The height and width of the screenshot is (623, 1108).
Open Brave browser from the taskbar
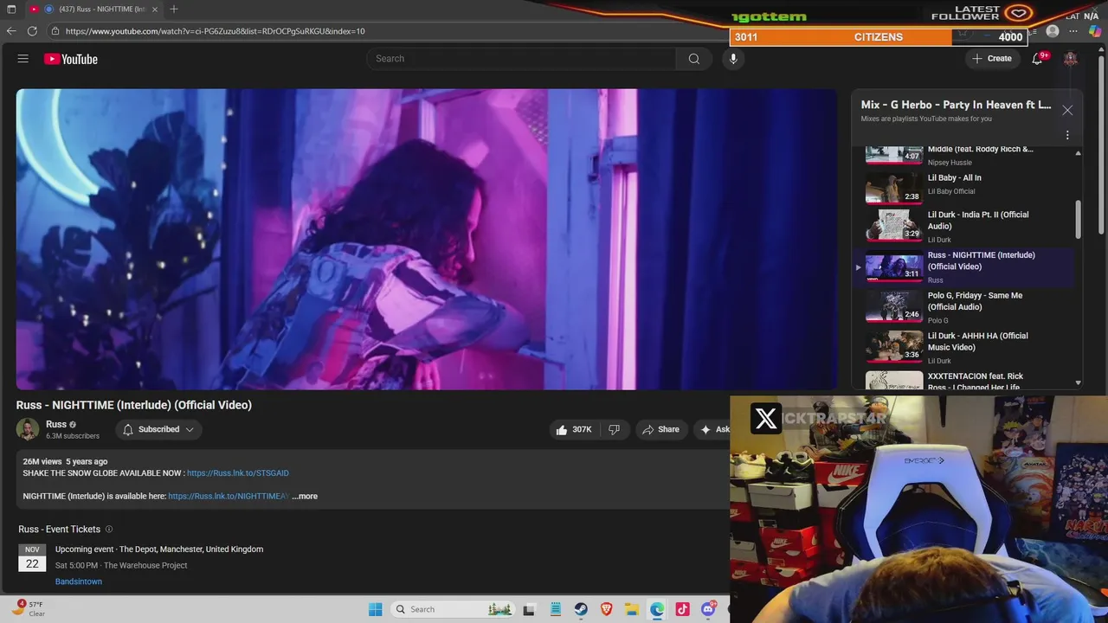click(607, 609)
